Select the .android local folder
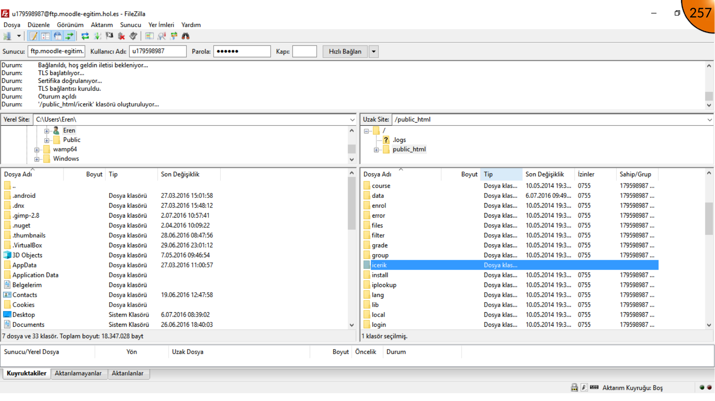Image resolution: width=715 pixels, height=401 pixels. pyautogui.click(x=24, y=196)
